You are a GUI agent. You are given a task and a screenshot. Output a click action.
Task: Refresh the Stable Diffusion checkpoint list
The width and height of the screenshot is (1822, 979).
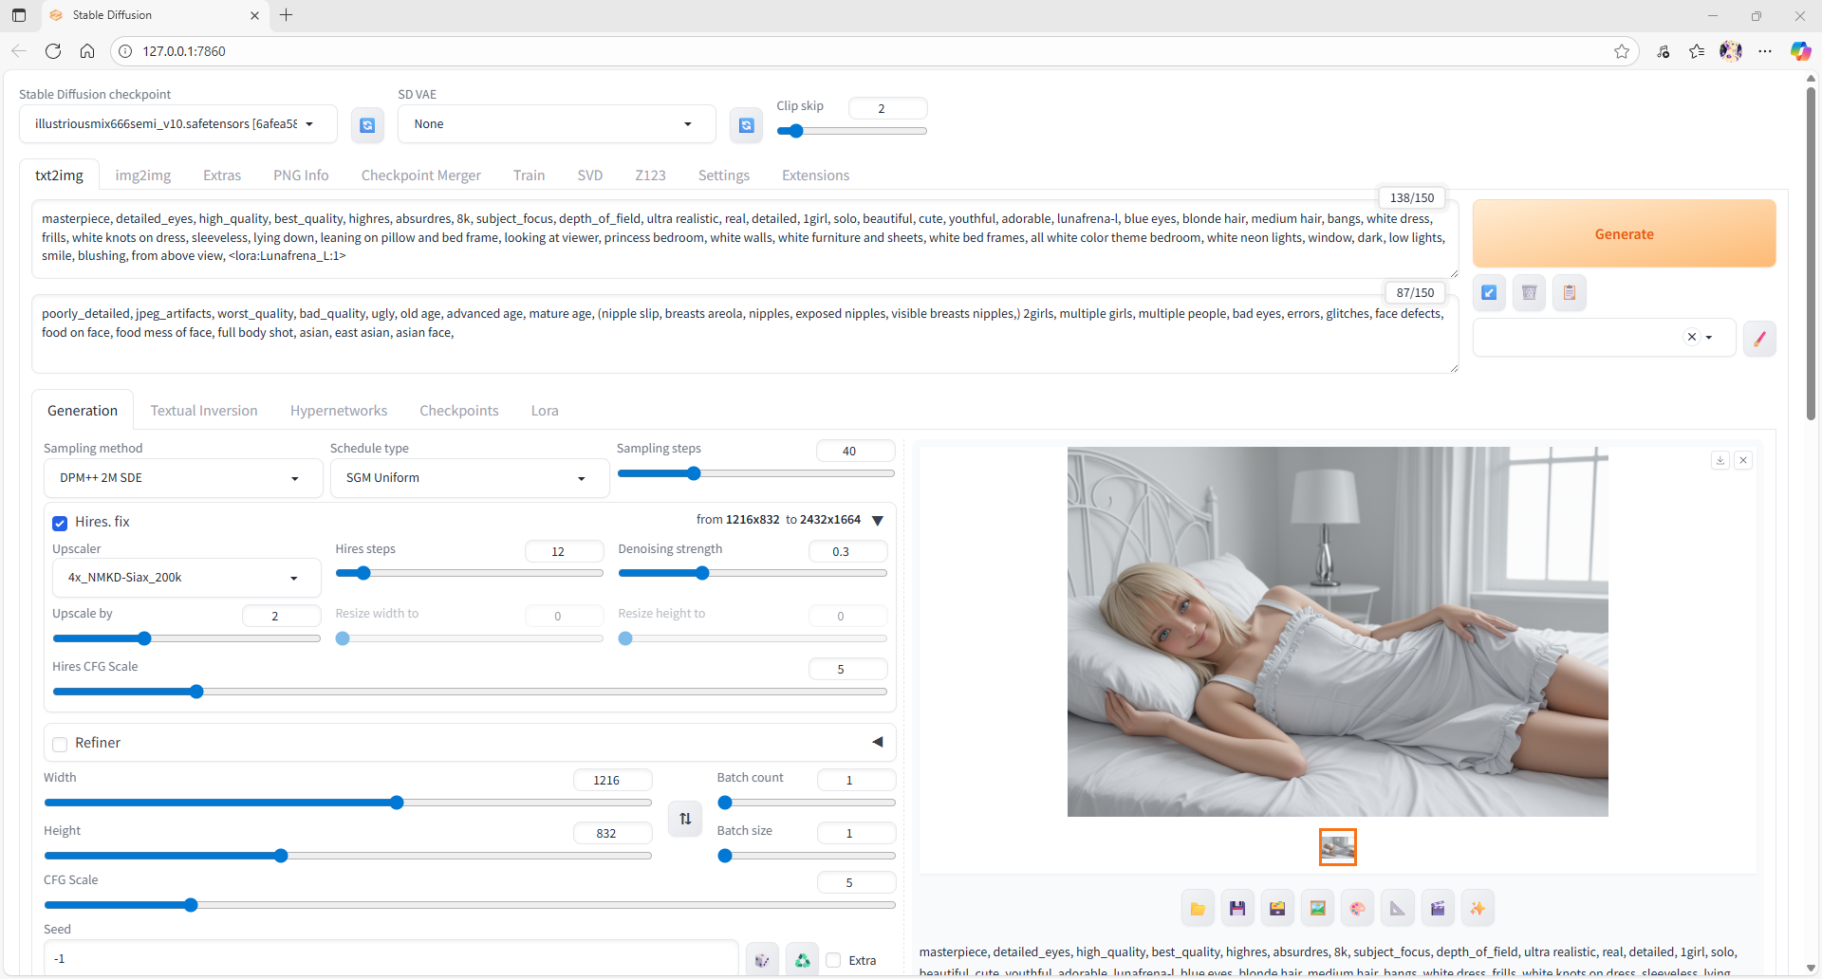click(x=367, y=125)
